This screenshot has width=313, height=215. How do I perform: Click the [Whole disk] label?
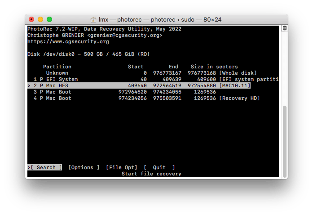click(x=238, y=73)
